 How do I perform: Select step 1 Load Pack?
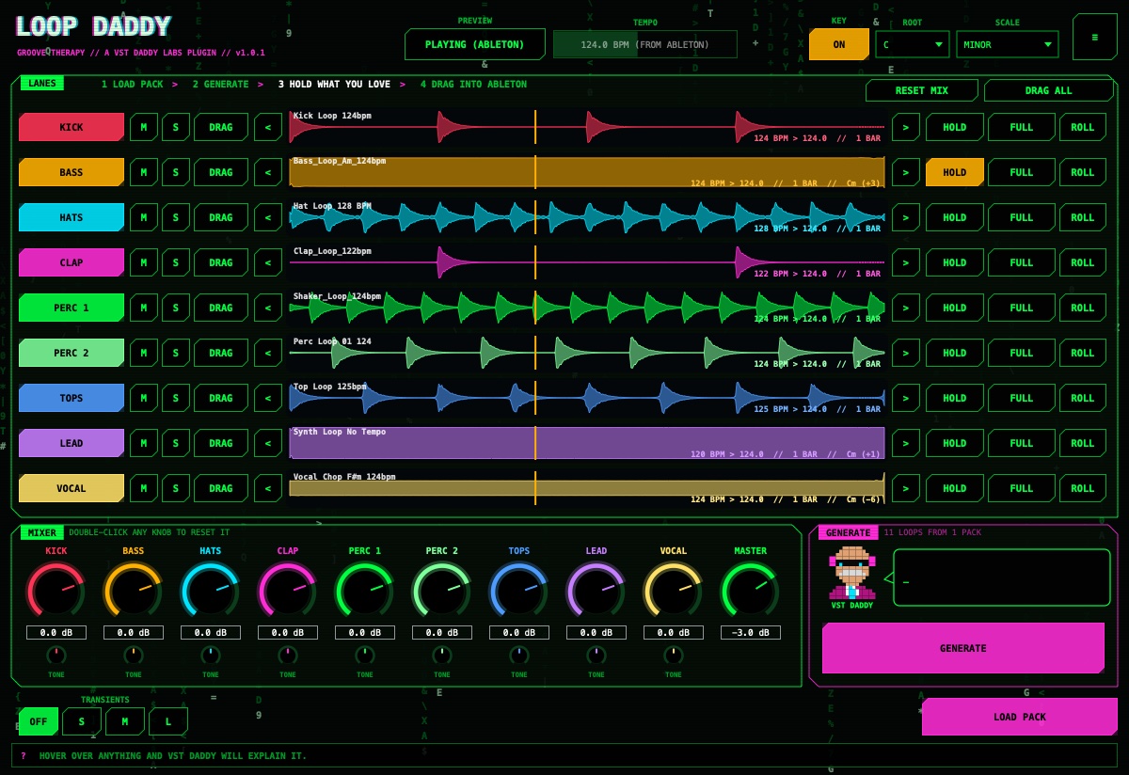click(133, 85)
